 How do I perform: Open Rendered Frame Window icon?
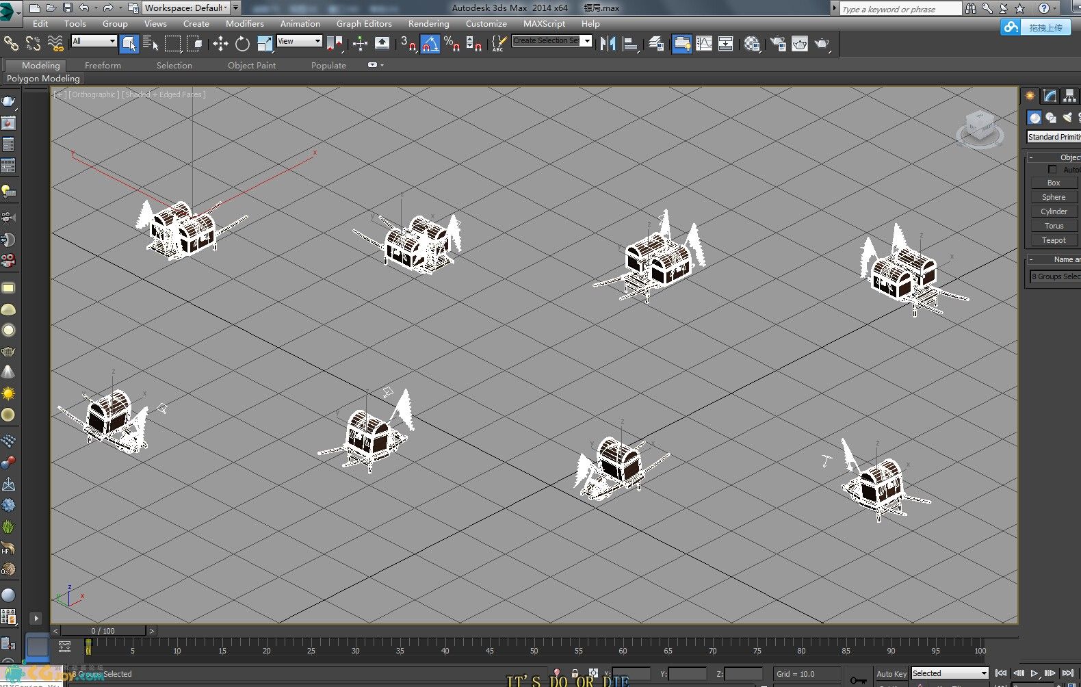(x=800, y=44)
